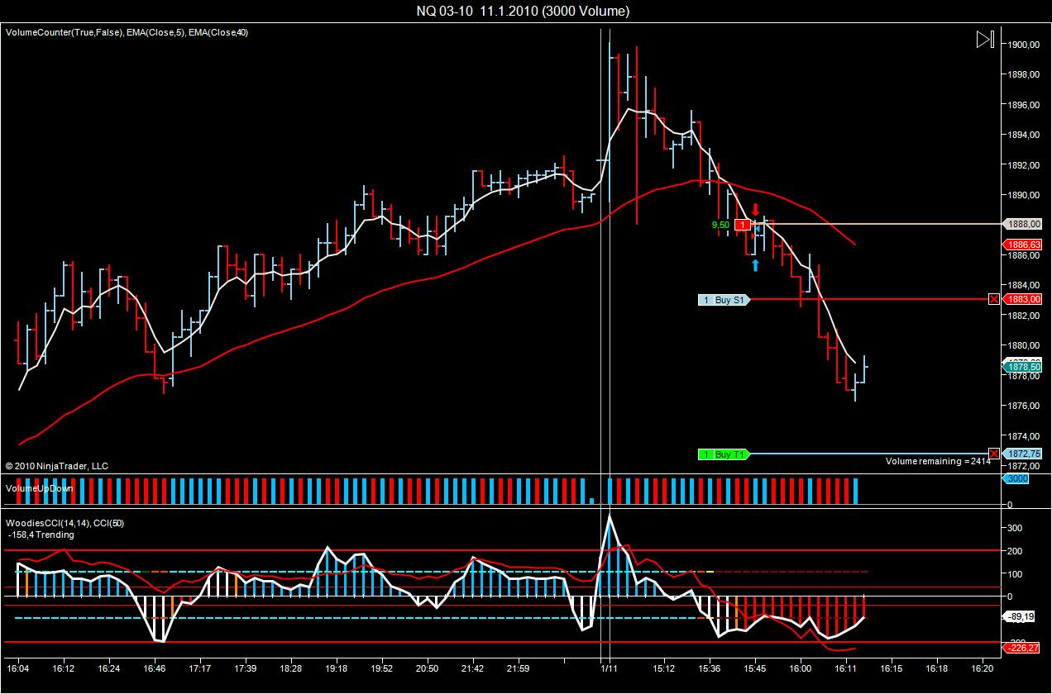The width and height of the screenshot is (1052, 694).
Task: Click the VolumeUpDown panel label
Action: click(39, 487)
